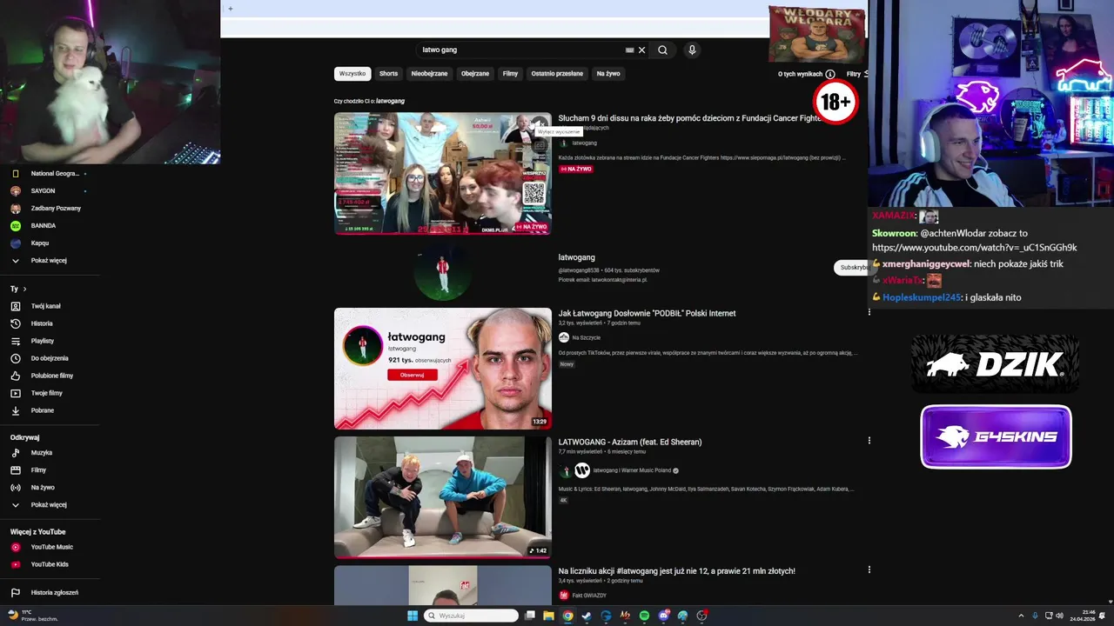This screenshot has width=1114, height=626.
Task: Open YouTube Kids from the sidebar
Action: (49, 564)
